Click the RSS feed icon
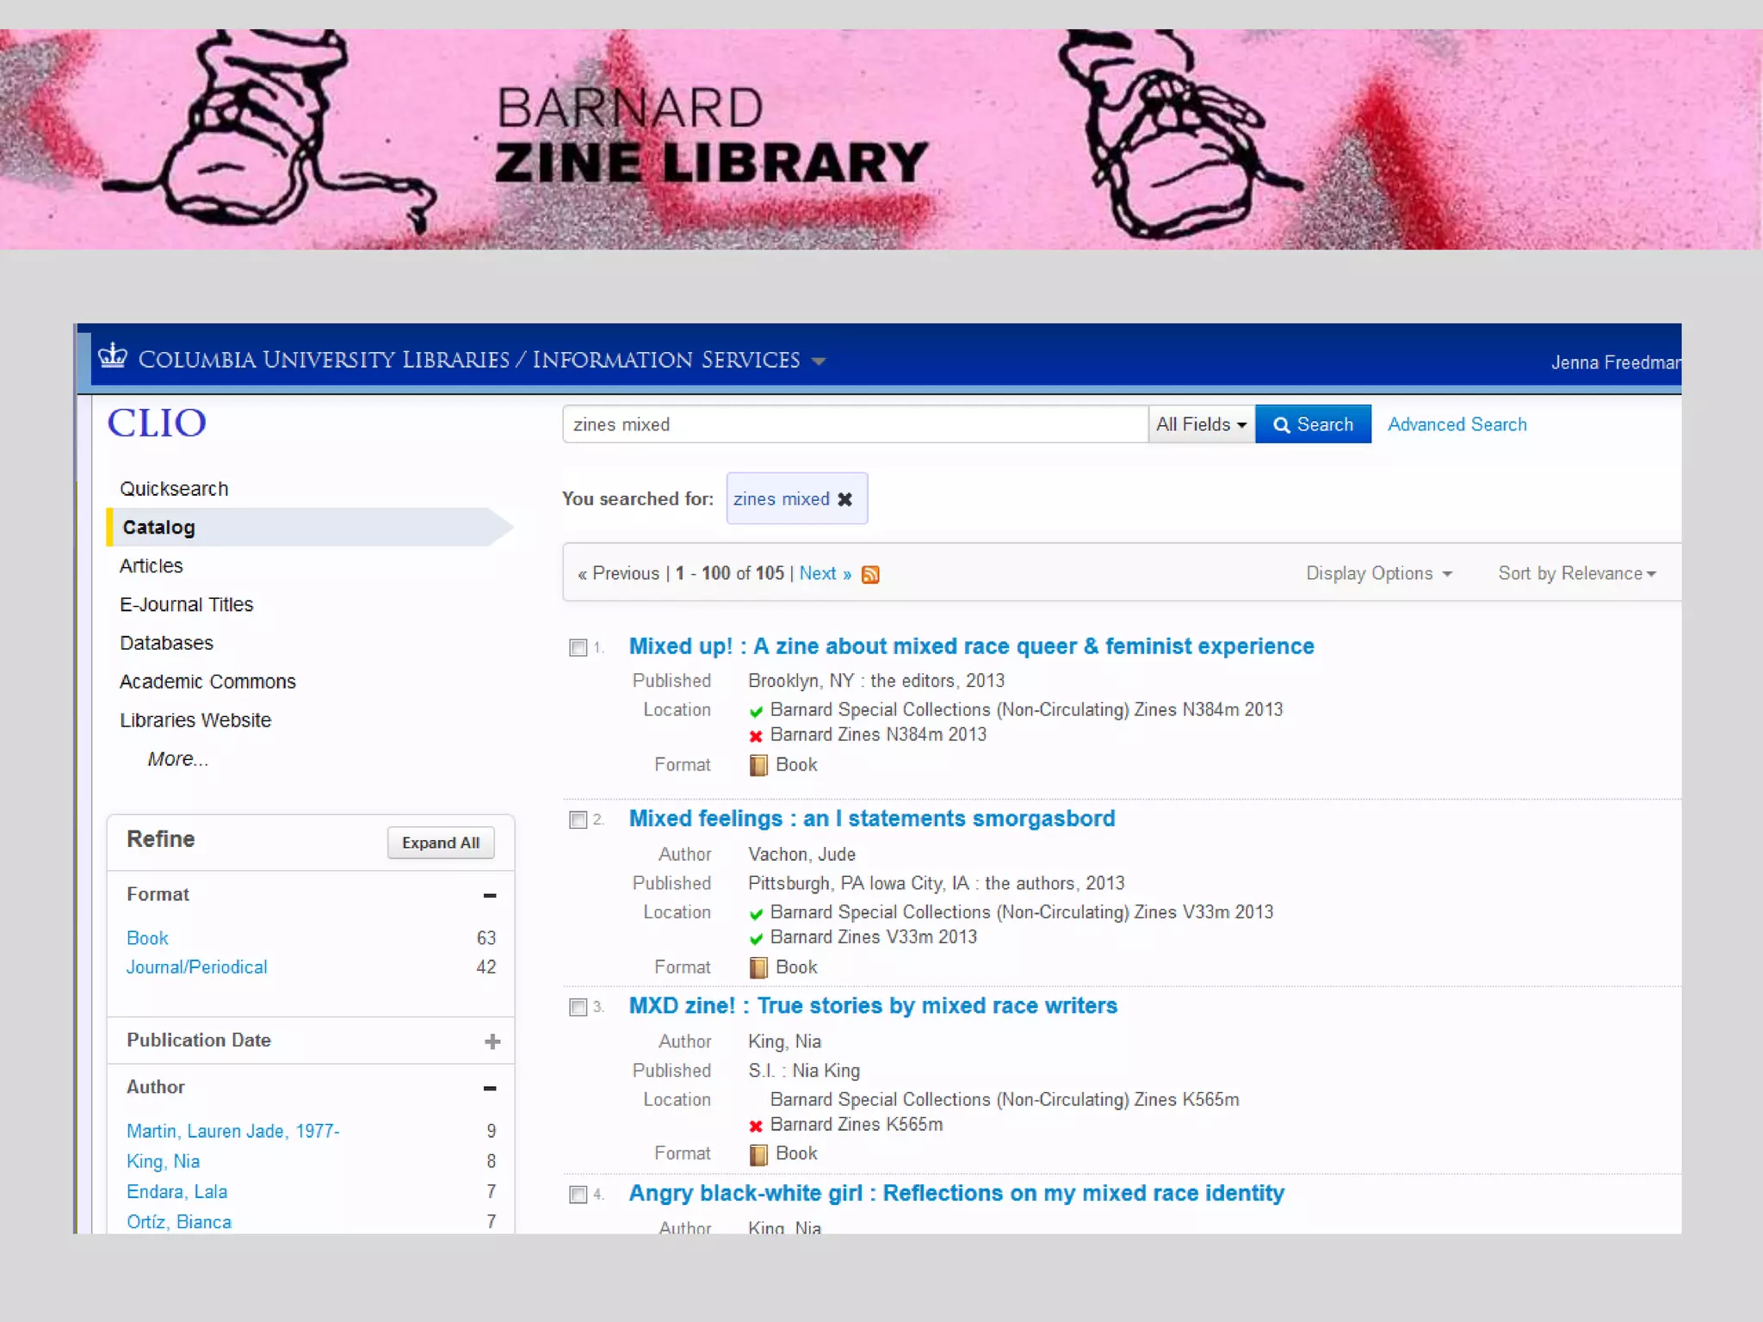This screenshot has width=1763, height=1322. [870, 574]
